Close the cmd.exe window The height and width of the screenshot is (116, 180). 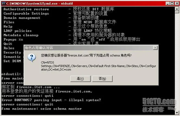[x=177, y=4]
